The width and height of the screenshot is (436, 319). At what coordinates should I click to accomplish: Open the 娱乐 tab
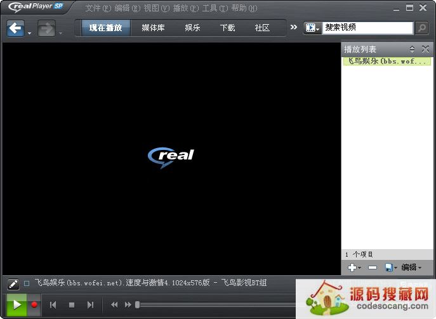tap(192, 28)
